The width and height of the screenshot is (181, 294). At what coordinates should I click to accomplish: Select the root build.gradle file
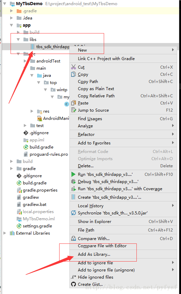[x=35, y=183]
